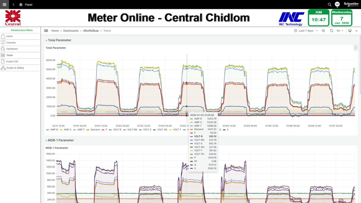Go back using the header back arrow
Image resolution: width=361 pixels, height=203 pixels.
[x=13, y=4]
